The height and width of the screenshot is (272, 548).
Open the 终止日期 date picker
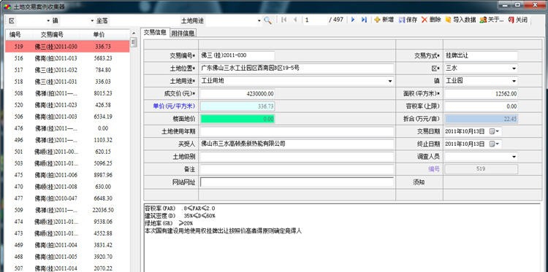[x=495, y=144]
